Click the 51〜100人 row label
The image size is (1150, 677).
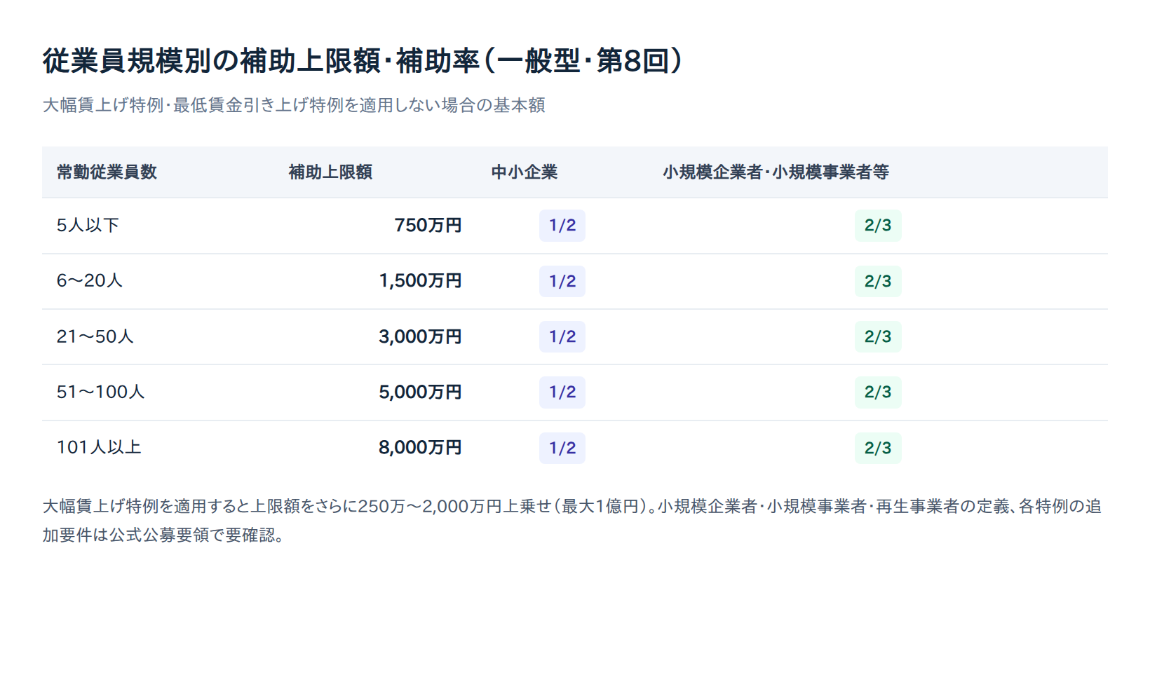tap(101, 392)
